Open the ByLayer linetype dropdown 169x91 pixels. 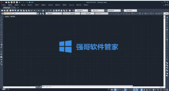[x=71, y=14]
